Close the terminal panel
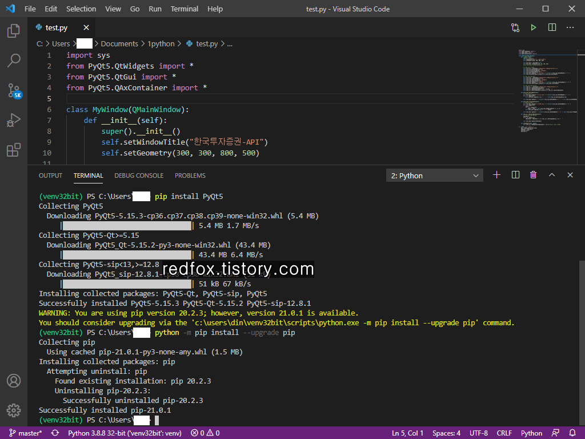Screen dimensions: 585x439 [x=570, y=175]
